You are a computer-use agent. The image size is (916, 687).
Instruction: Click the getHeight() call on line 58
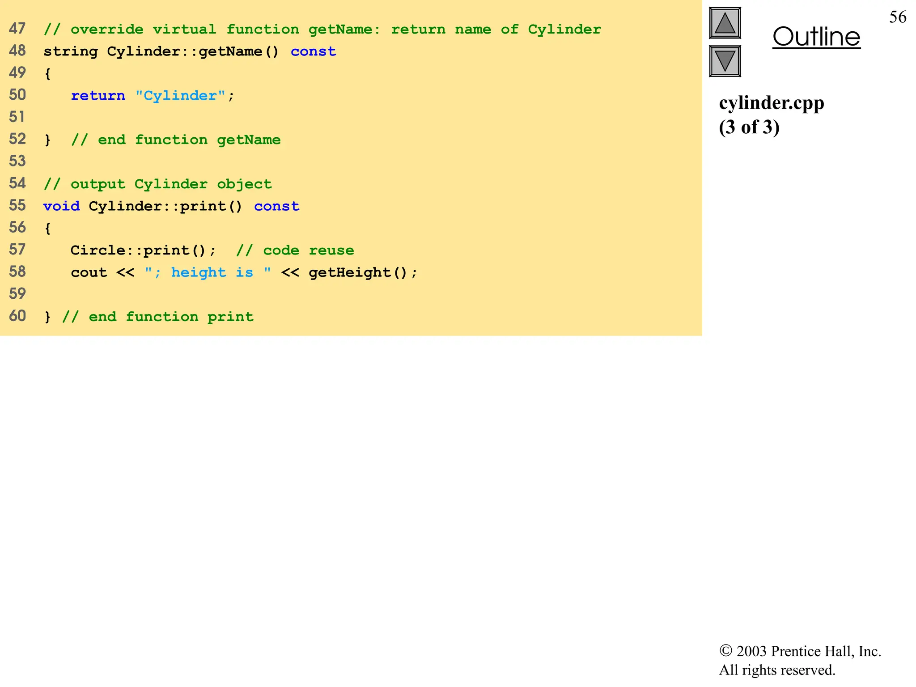(x=363, y=272)
